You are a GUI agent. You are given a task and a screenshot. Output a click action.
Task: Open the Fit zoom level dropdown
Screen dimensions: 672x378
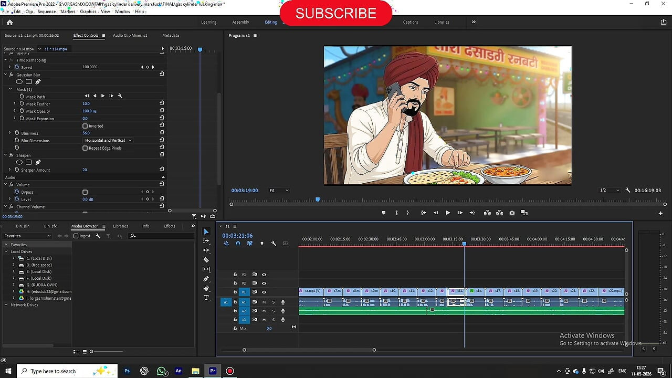tap(279, 190)
